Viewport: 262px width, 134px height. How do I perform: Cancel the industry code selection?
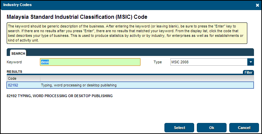(244, 128)
